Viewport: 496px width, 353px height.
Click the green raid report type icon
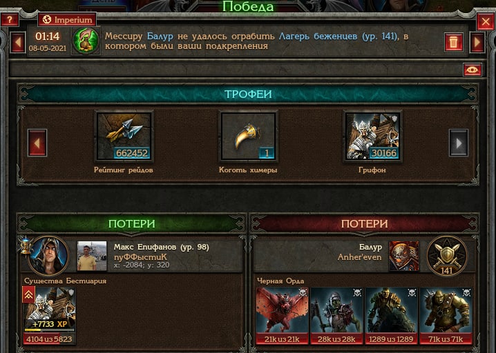pos(86,41)
